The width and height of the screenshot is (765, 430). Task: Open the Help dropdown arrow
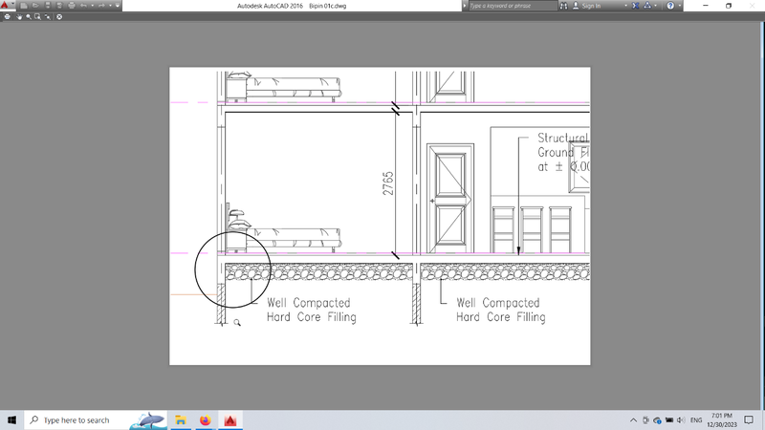pyautogui.click(x=679, y=6)
